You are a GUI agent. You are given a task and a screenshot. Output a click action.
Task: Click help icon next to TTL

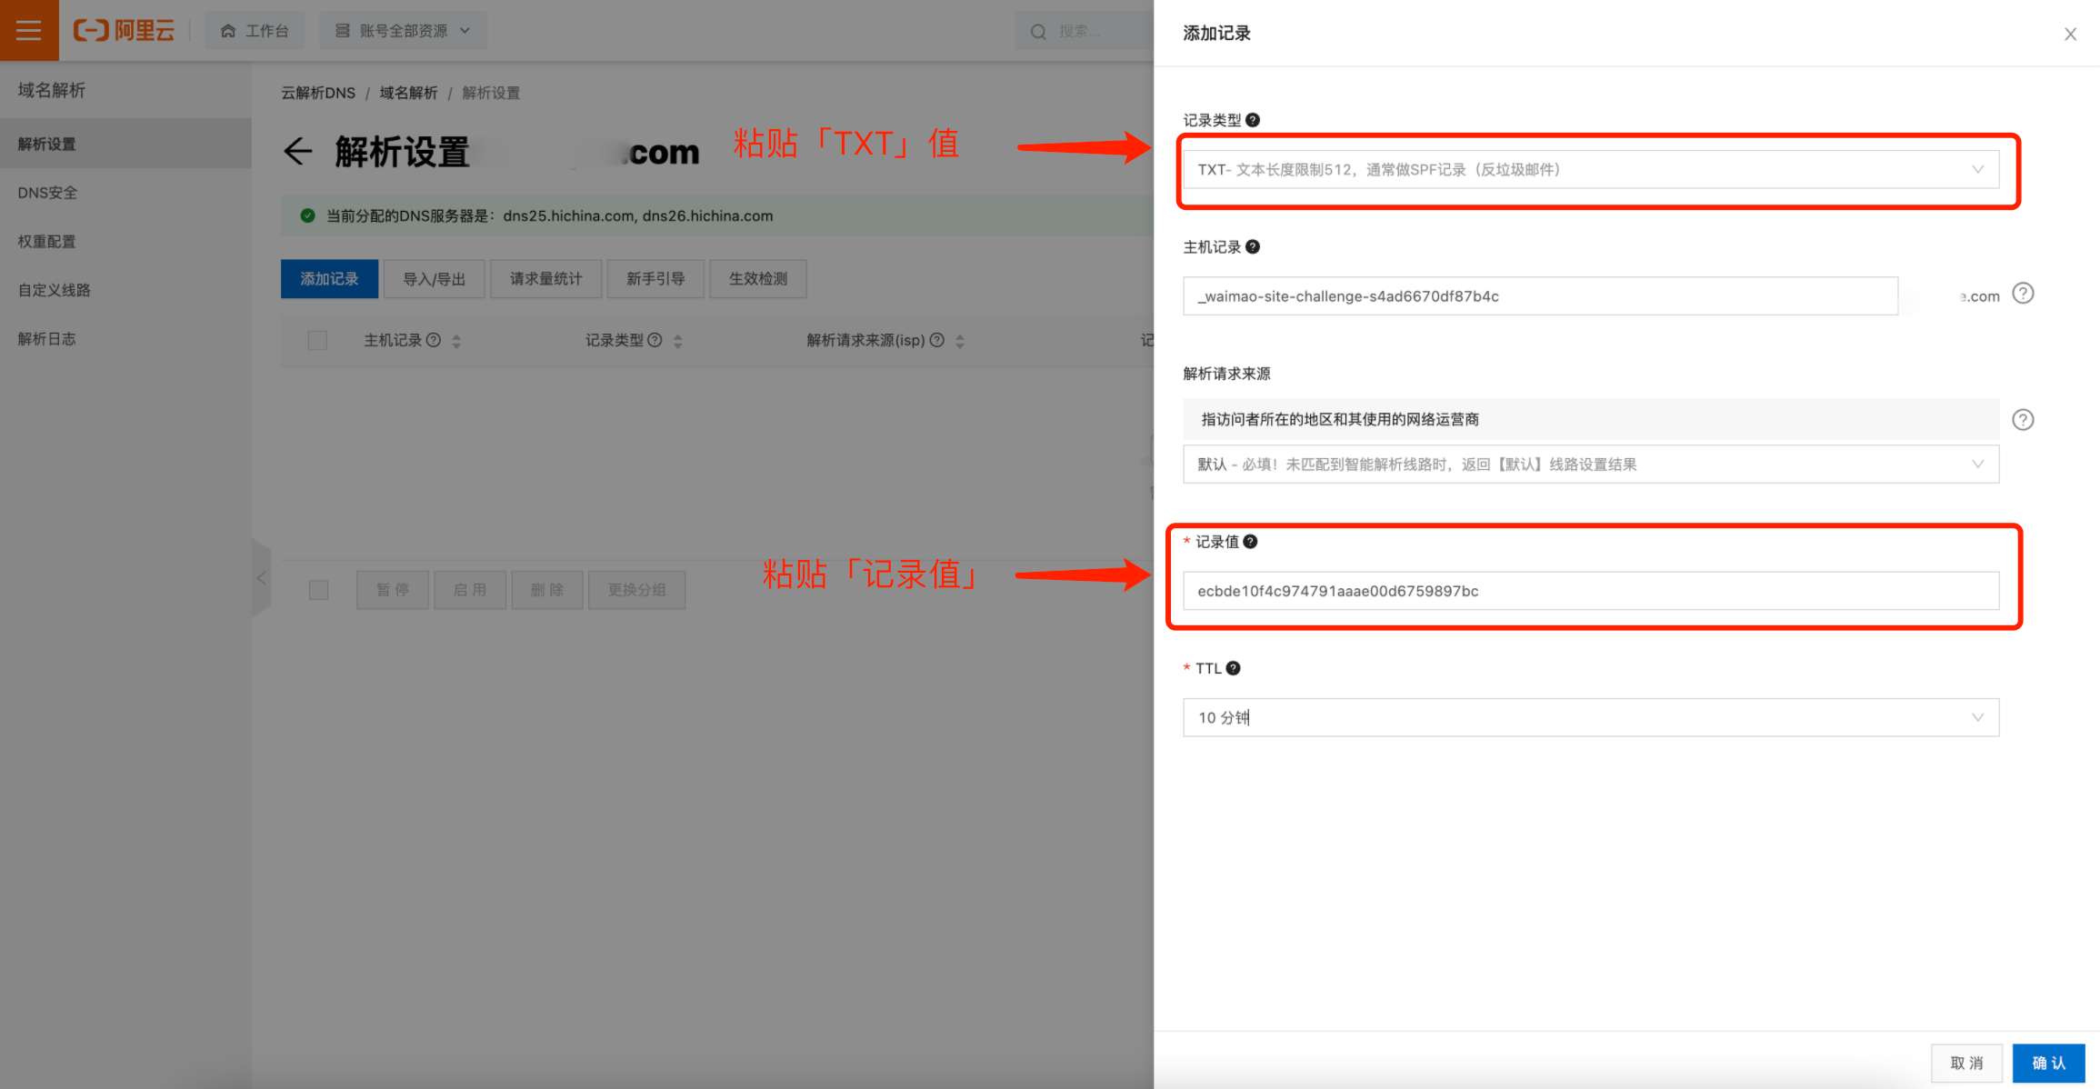1234,668
